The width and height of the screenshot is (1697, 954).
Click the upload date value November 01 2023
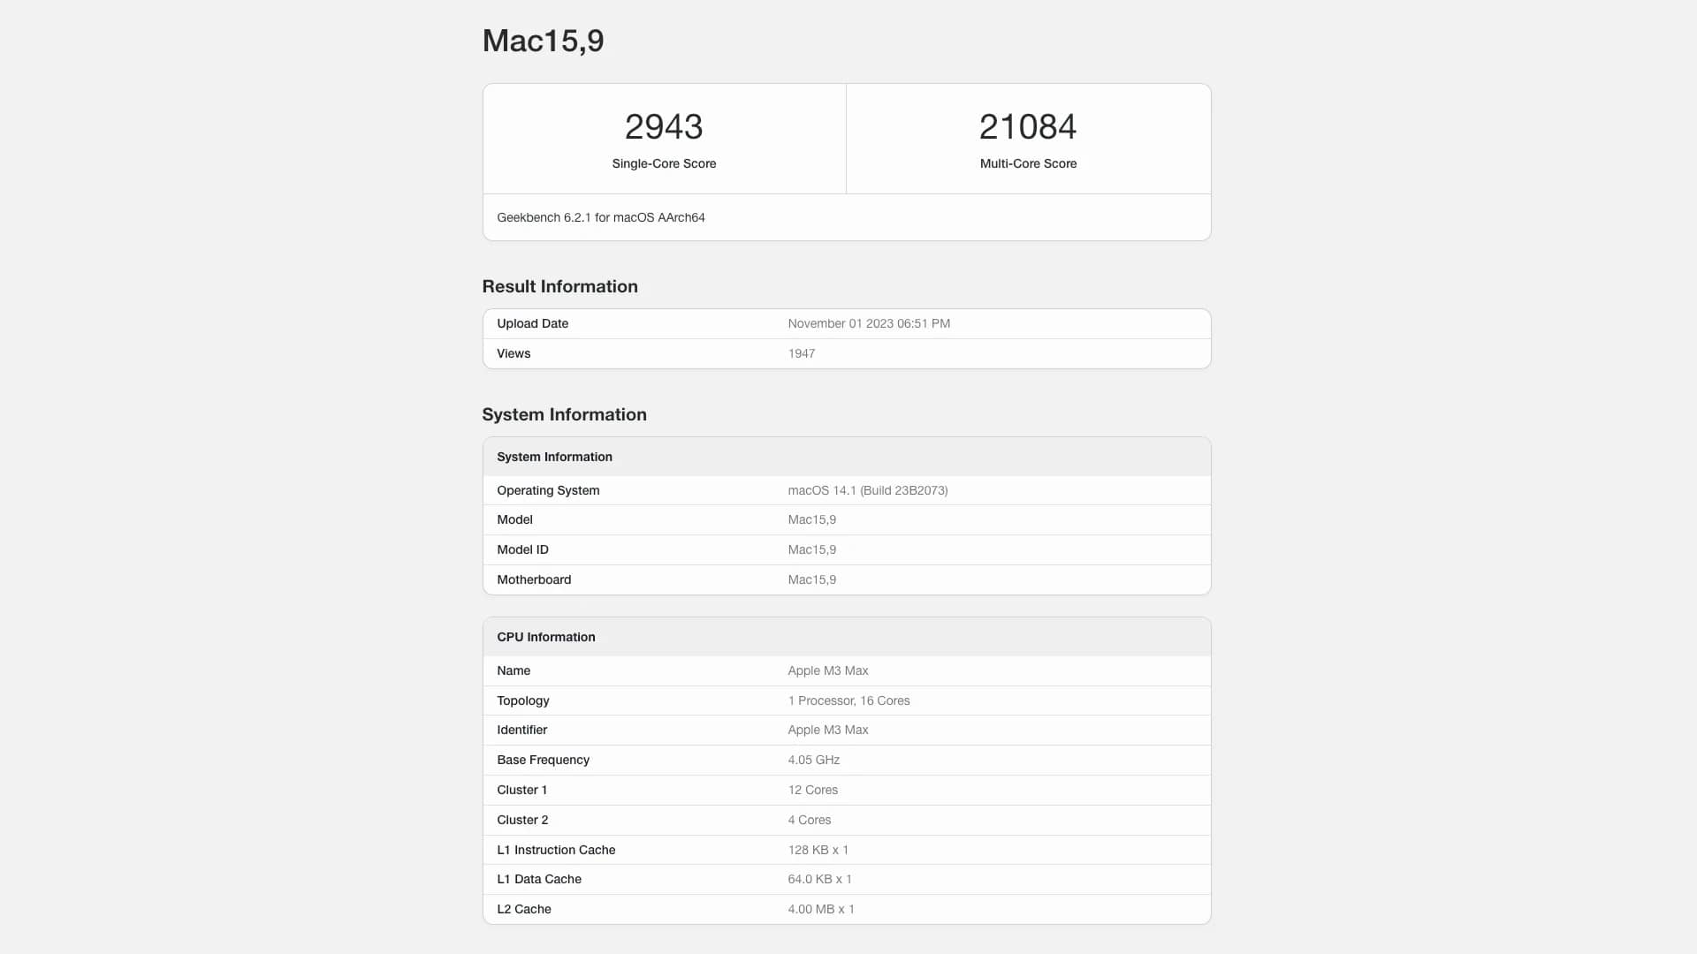[x=869, y=323]
